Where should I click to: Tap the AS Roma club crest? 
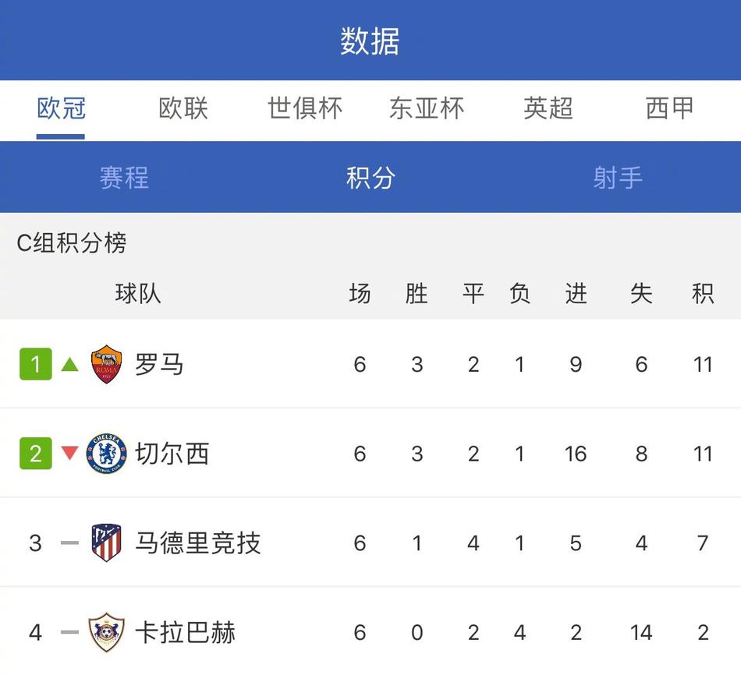(x=106, y=364)
